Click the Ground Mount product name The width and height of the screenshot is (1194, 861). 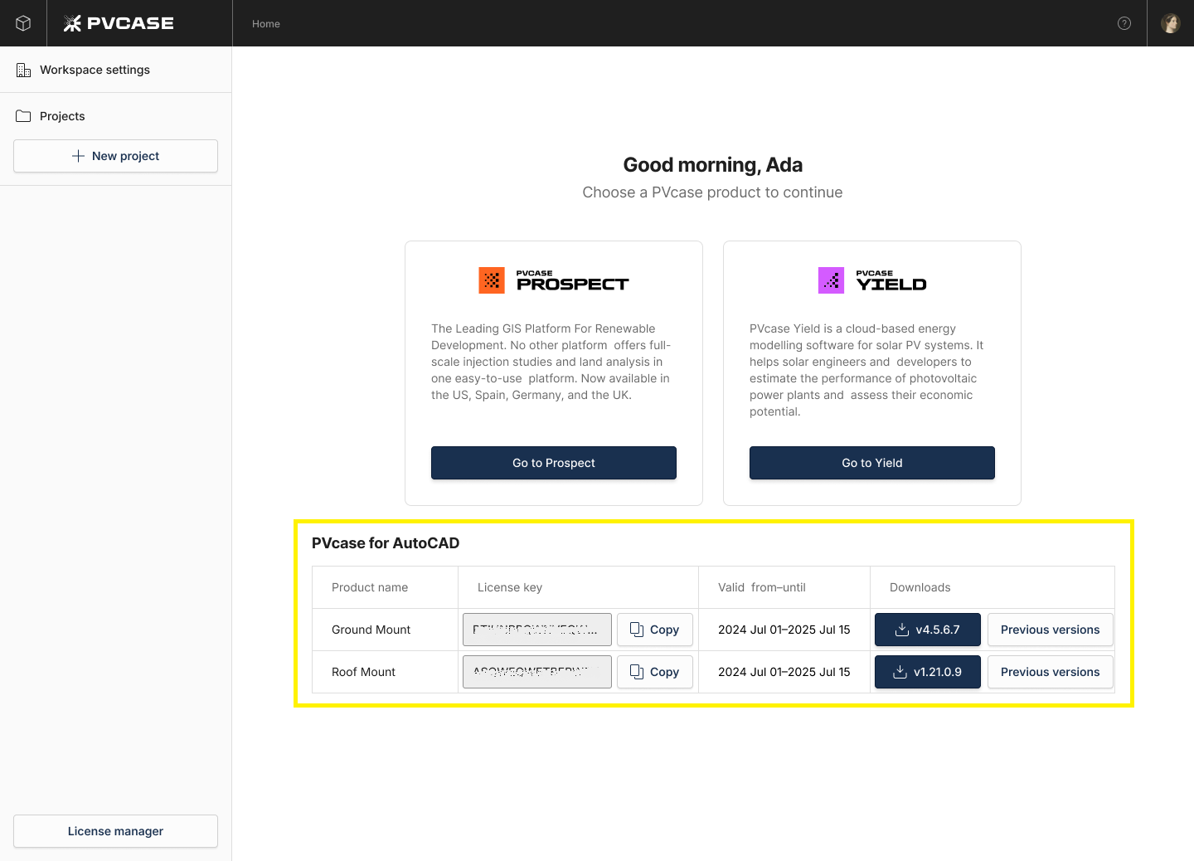[371, 630]
